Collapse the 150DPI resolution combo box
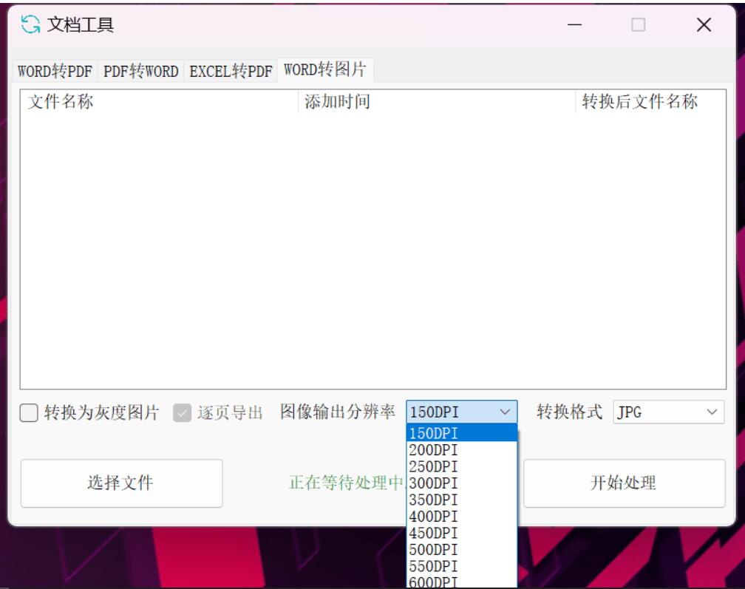Viewport: 745px width, 589px height. pyautogui.click(x=461, y=412)
